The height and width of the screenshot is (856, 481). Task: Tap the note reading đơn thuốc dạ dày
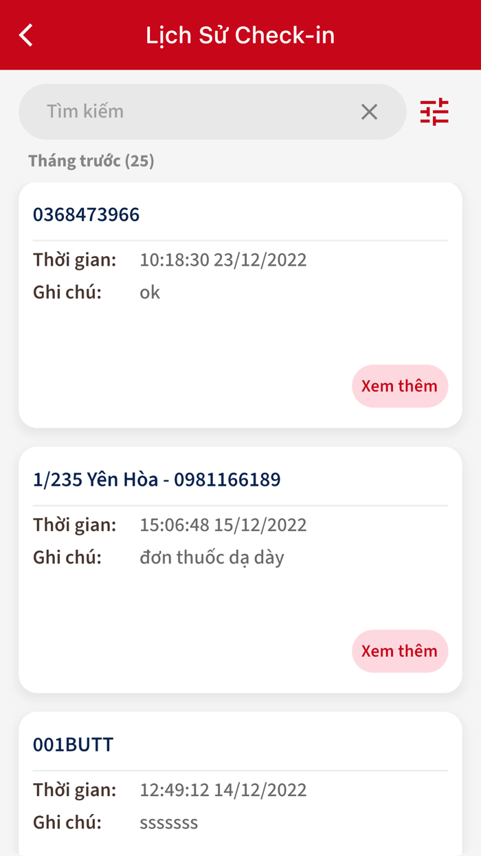pyautogui.click(x=211, y=557)
